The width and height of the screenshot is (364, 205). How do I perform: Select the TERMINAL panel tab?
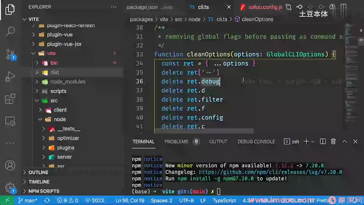[143, 142]
